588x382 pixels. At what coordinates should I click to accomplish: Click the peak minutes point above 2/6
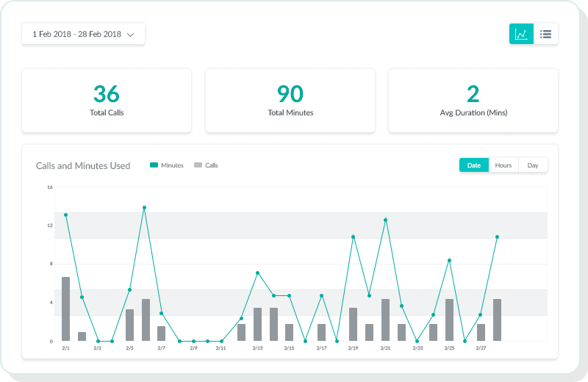point(144,208)
